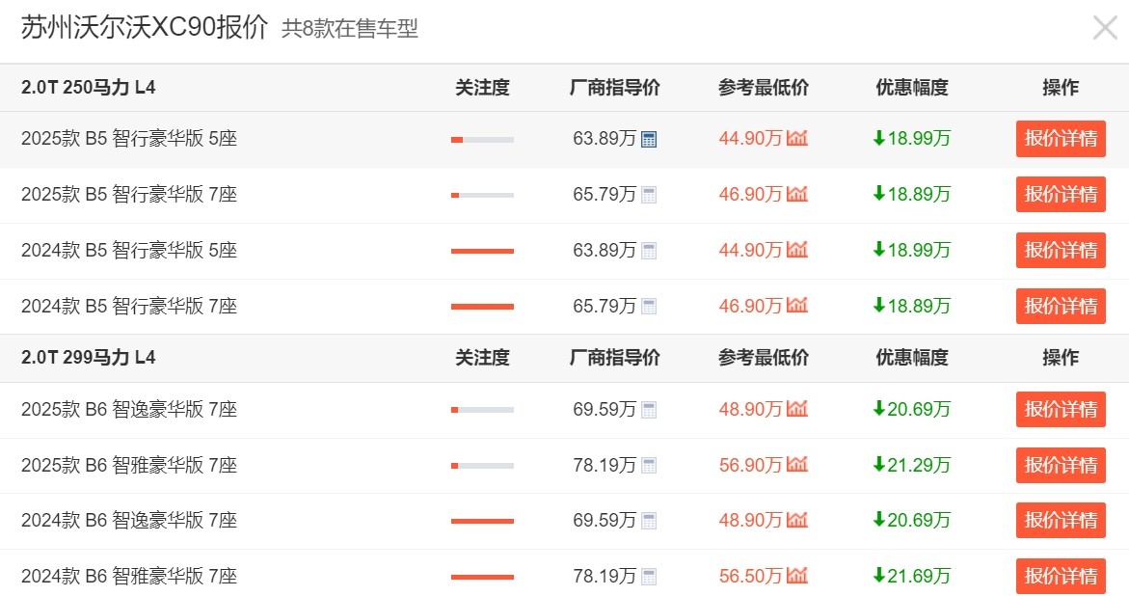This screenshot has width=1129, height=596.
Task: Click 20.69万 discount for 2025款 B6 智逸
Action: 911,410
